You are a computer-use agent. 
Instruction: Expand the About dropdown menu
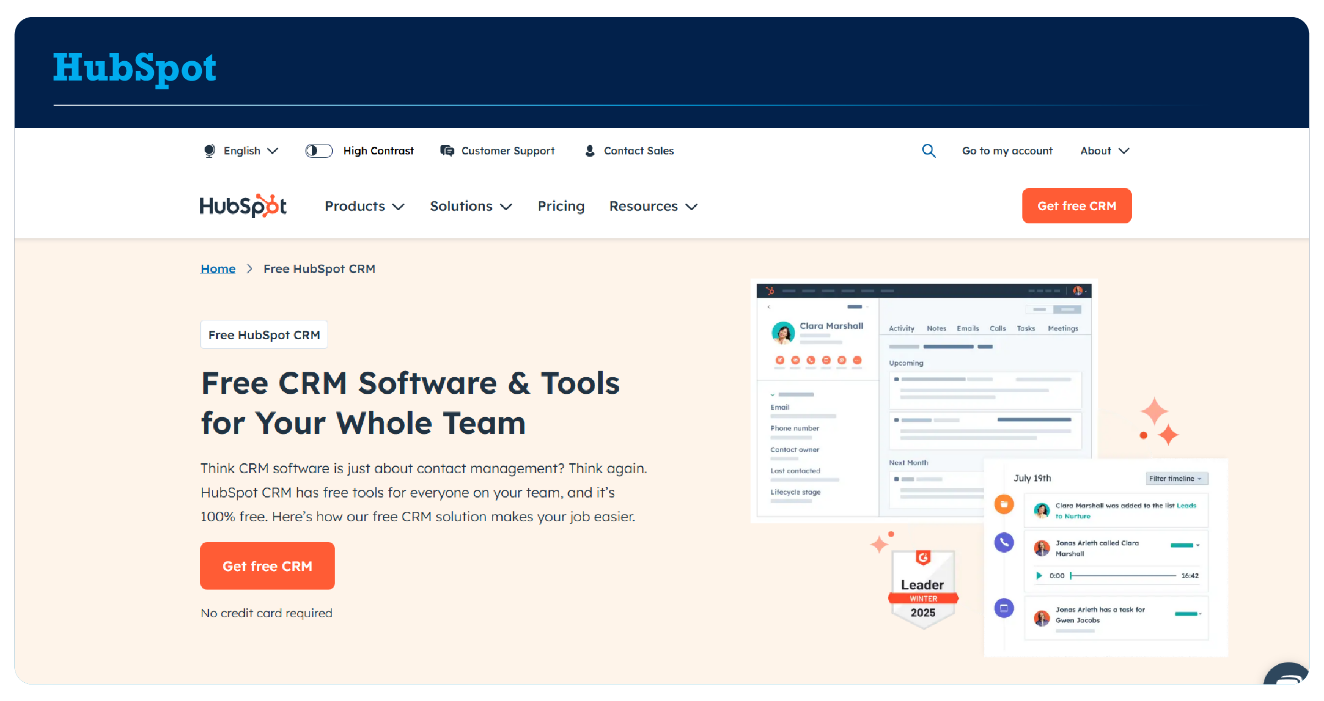click(1105, 151)
